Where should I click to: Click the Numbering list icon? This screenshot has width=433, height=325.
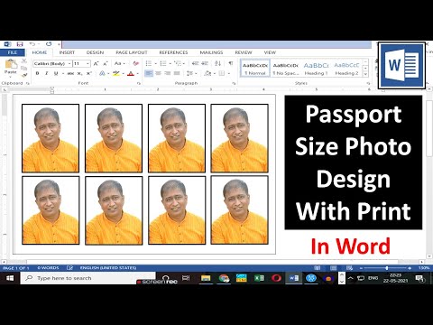[x=163, y=63]
